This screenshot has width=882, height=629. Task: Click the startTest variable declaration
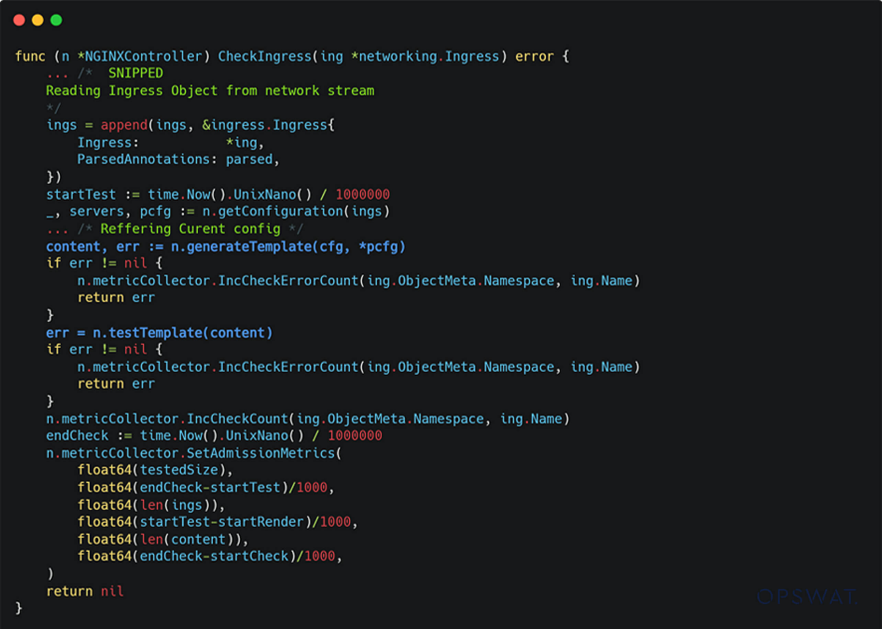pyautogui.click(x=81, y=195)
